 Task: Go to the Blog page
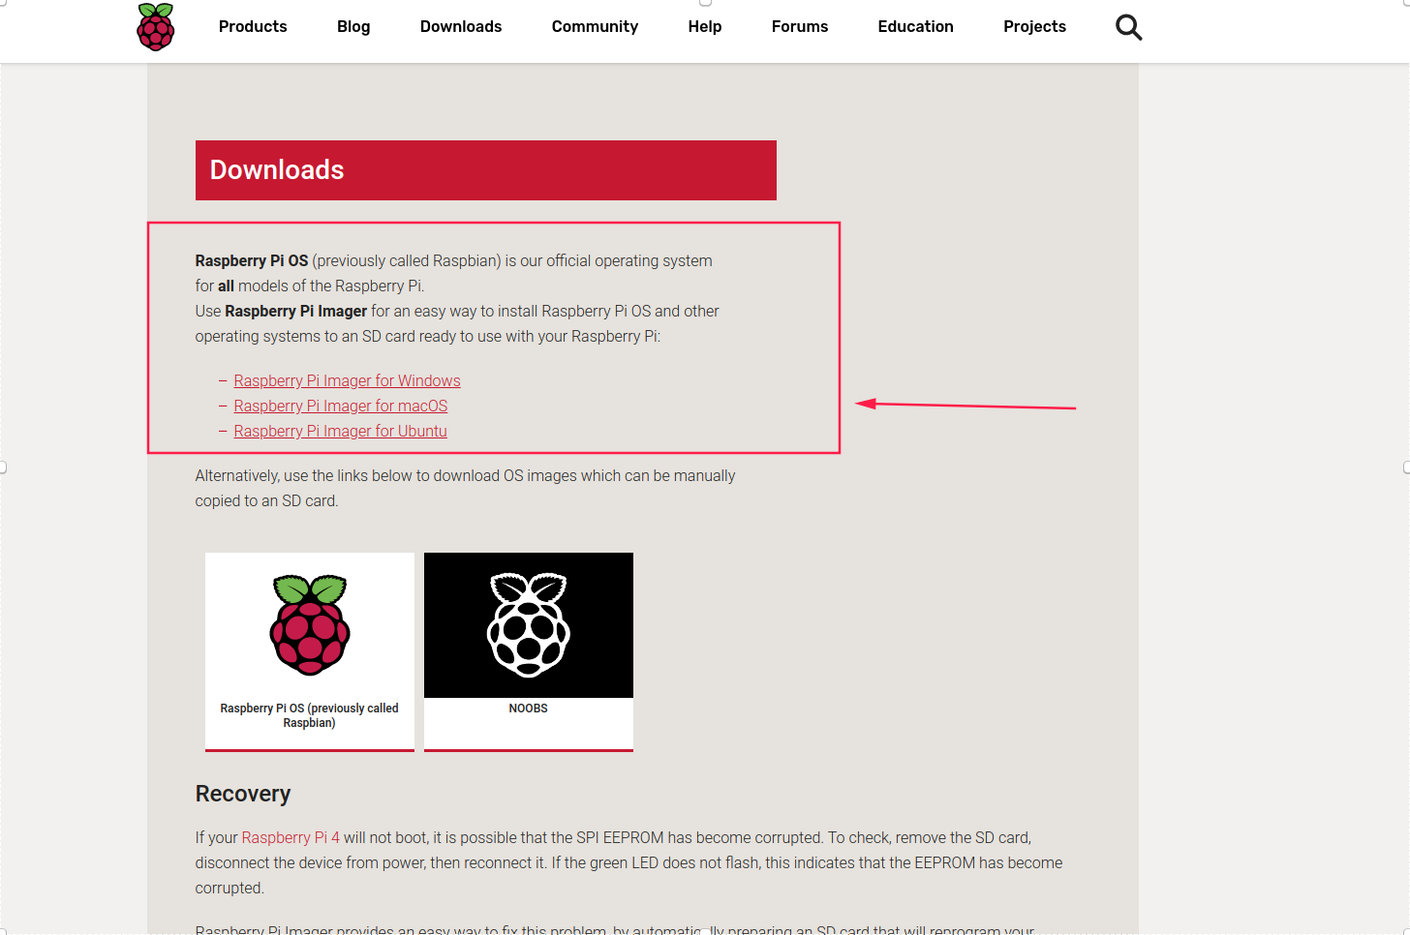[x=353, y=27]
